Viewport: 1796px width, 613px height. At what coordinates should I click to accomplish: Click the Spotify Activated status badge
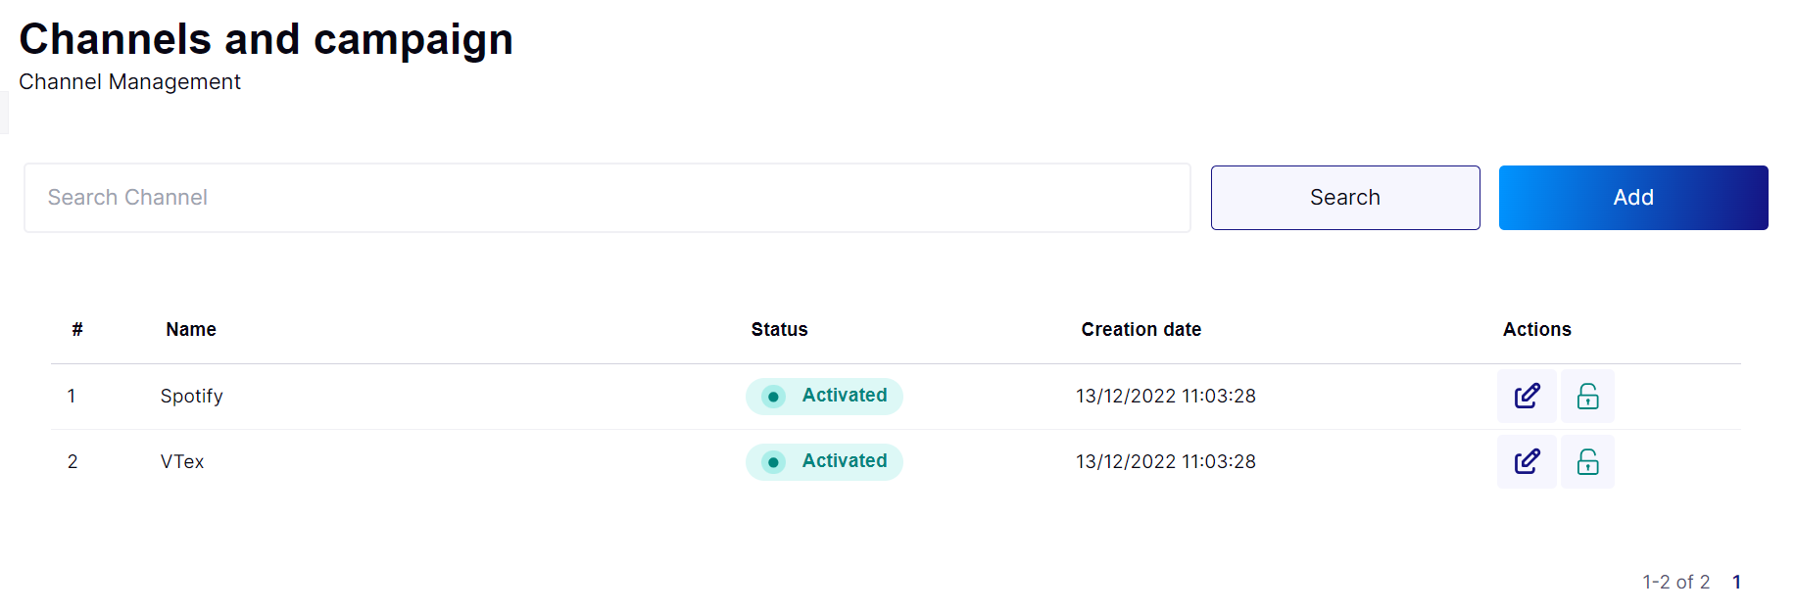pyautogui.click(x=824, y=397)
